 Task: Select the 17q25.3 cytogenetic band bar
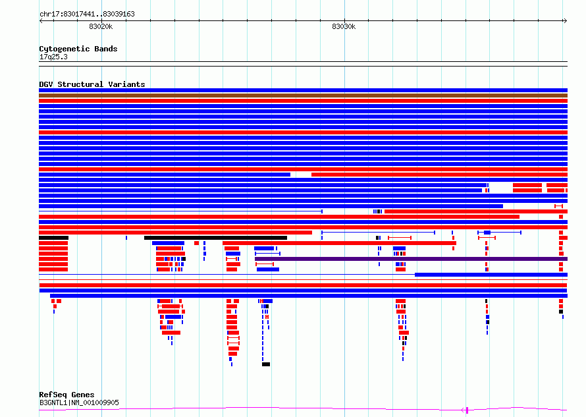[x=303, y=64]
